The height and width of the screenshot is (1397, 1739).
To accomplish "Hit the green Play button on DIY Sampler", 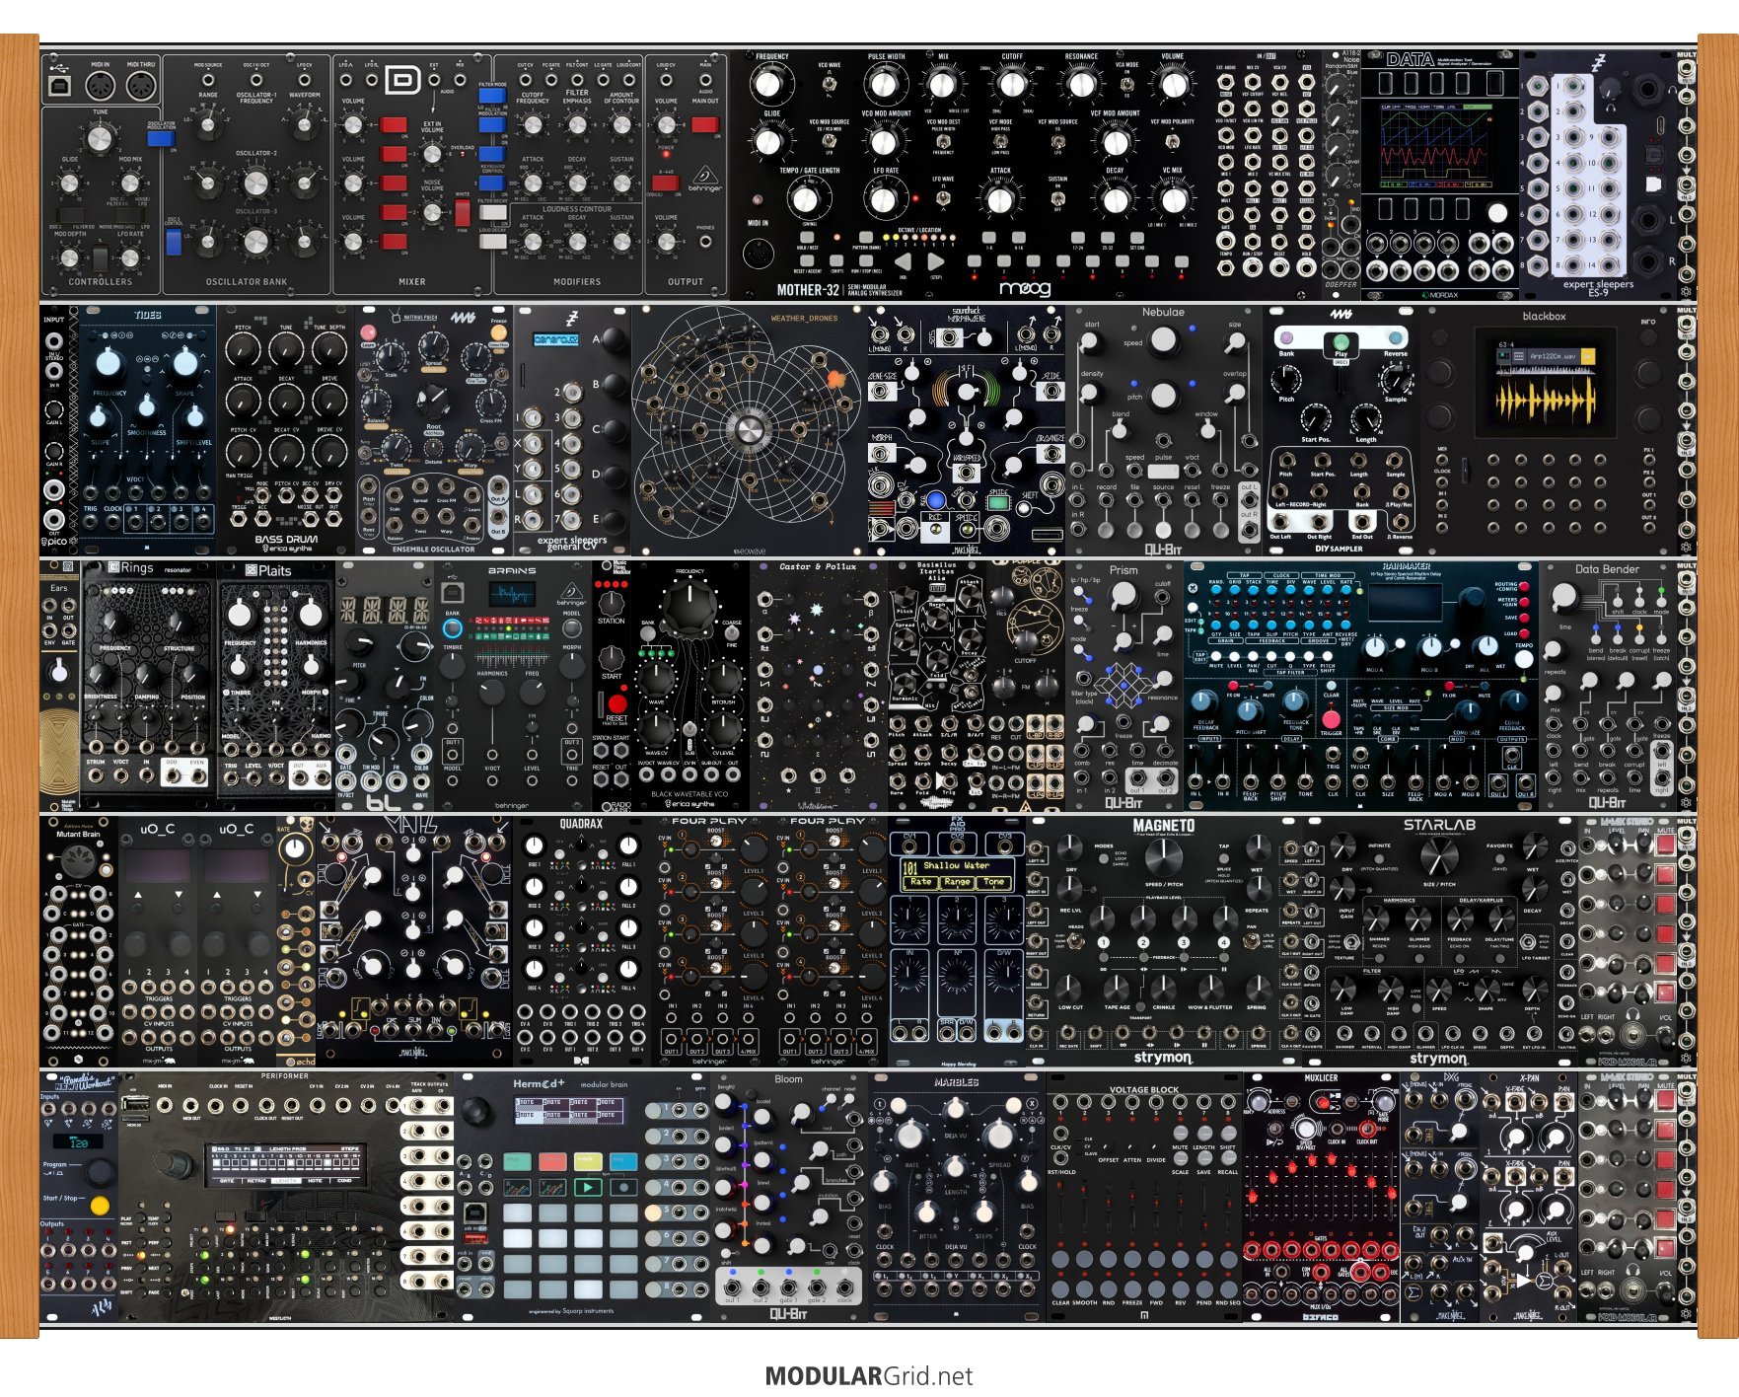I will pyautogui.click(x=1340, y=342).
